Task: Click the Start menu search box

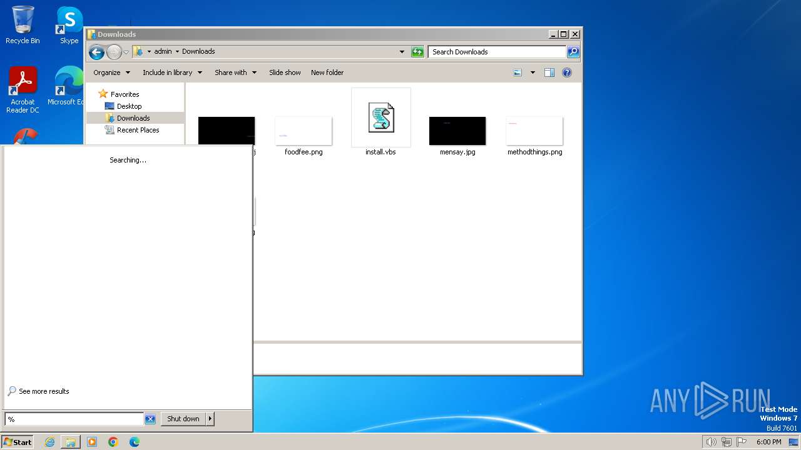Action: (x=74, y=419)
